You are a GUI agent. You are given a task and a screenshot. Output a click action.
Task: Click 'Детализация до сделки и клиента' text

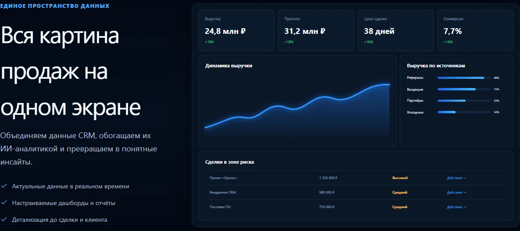[60, 220]
